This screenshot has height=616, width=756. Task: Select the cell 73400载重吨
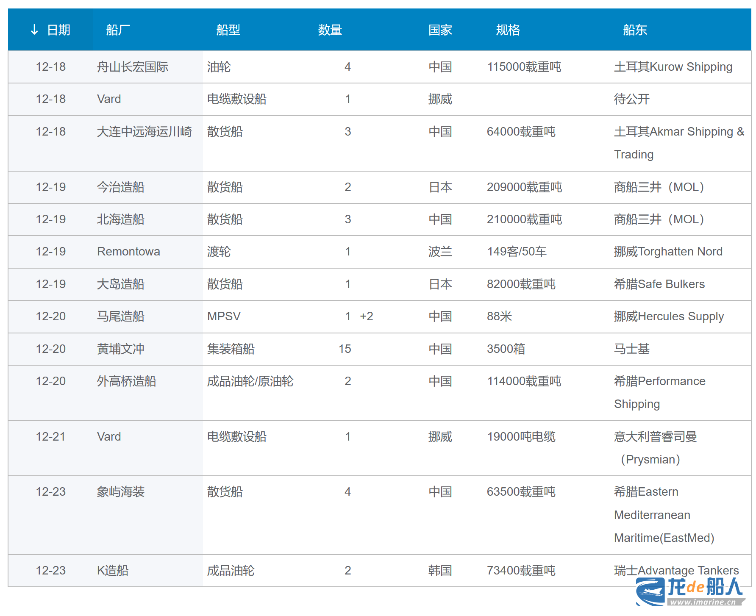[x=521, y=571]
